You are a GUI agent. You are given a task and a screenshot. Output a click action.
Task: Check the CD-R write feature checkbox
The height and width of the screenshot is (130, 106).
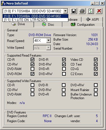click(x=32, y=85)
